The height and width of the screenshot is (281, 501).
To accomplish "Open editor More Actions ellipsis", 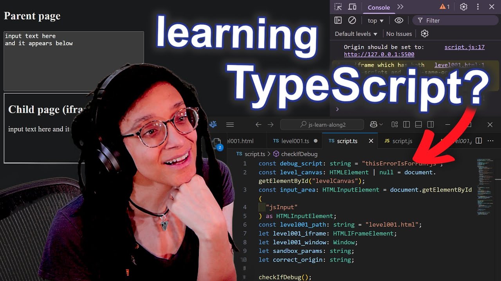I will 490,141.
